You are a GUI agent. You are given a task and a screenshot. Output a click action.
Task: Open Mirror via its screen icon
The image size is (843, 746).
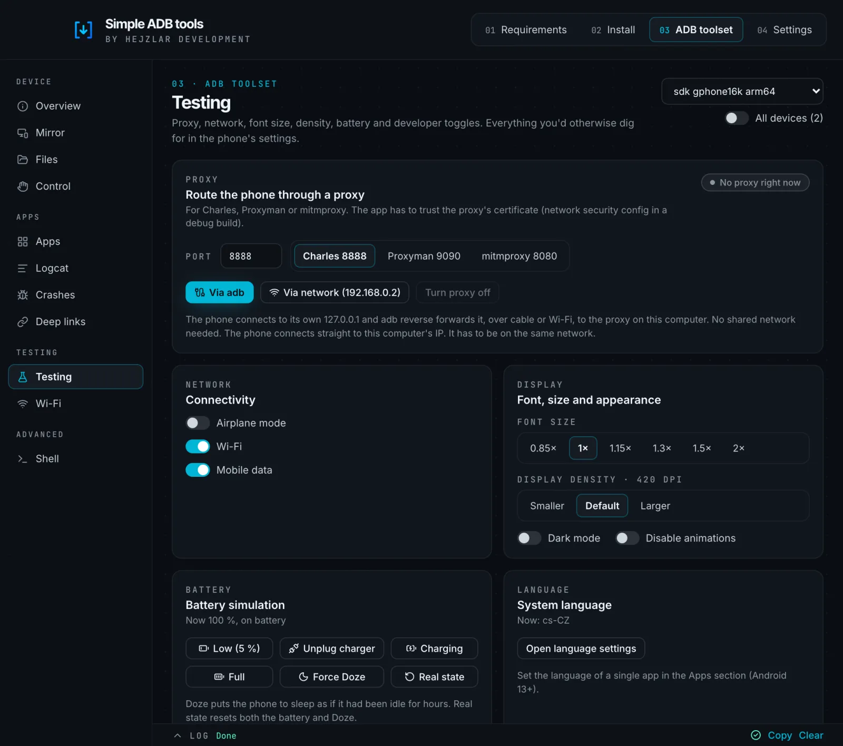click(x=23, y=133)
